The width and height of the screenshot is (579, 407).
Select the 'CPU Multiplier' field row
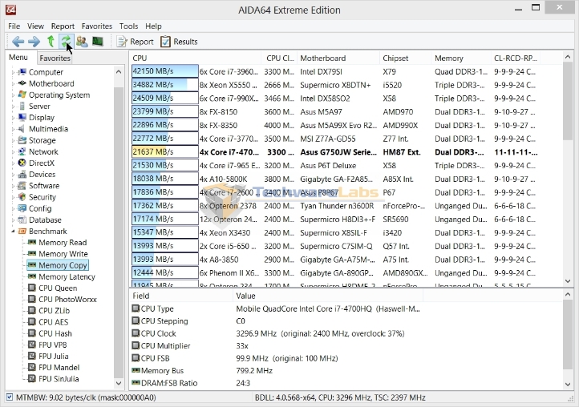(165, 346)
